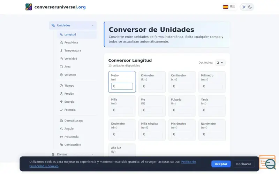Image resolution: width=279 pixels, height=174 pixels.
Task: Focus the Decímetro (dm) input field
Action: [122, 134]
